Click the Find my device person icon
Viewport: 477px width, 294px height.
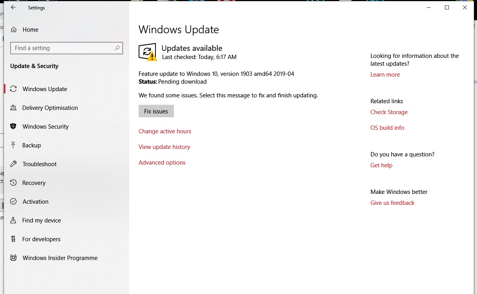click(13, 220)
